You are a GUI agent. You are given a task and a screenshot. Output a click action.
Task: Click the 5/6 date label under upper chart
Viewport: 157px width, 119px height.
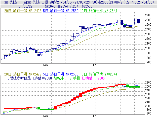pos(46,65)
